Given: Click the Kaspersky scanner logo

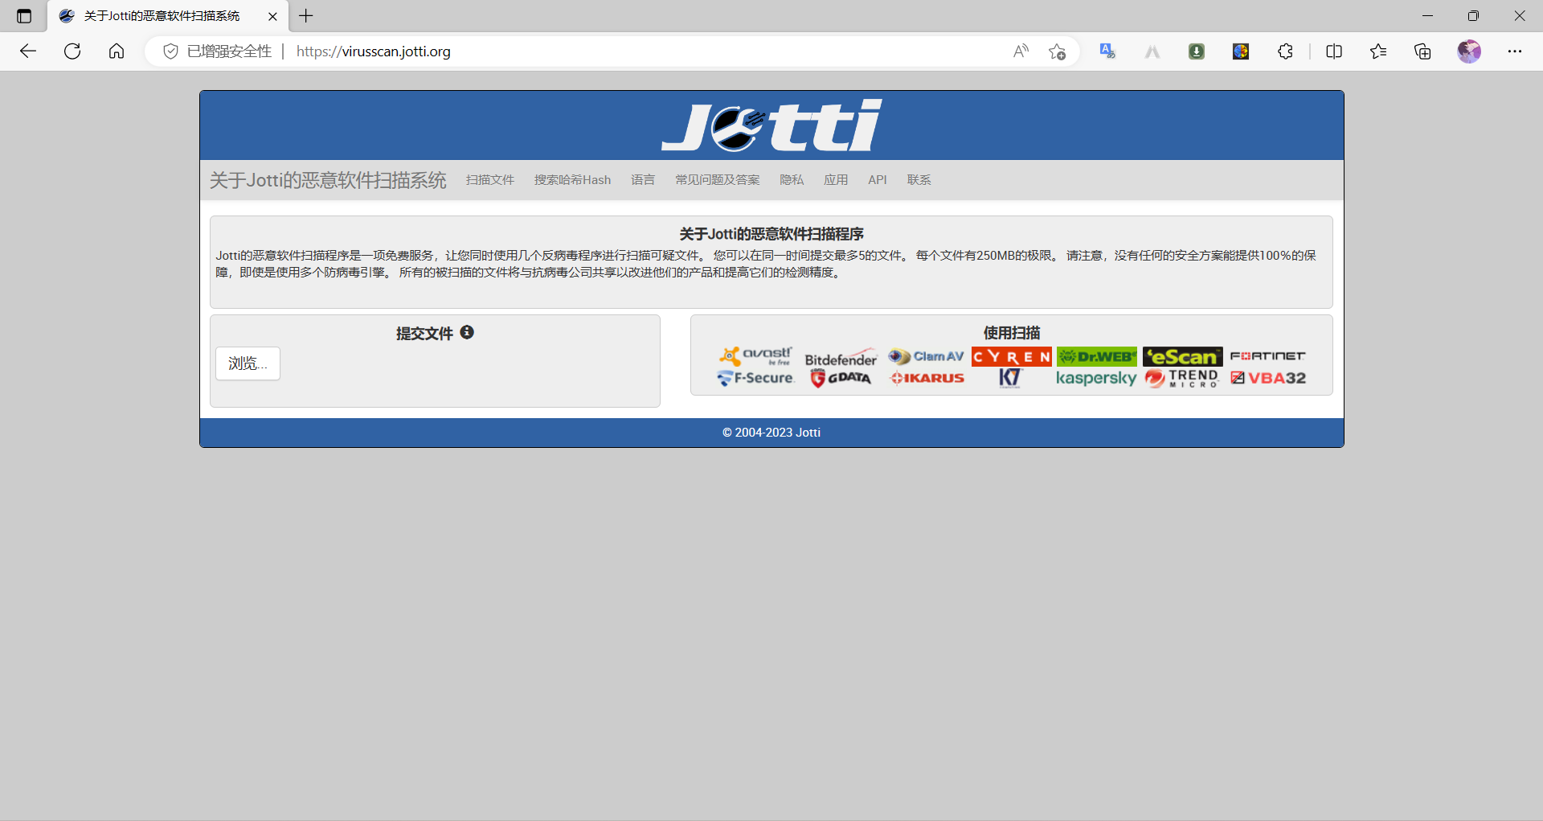Looking at the screenshot, I should [1095, 378].
